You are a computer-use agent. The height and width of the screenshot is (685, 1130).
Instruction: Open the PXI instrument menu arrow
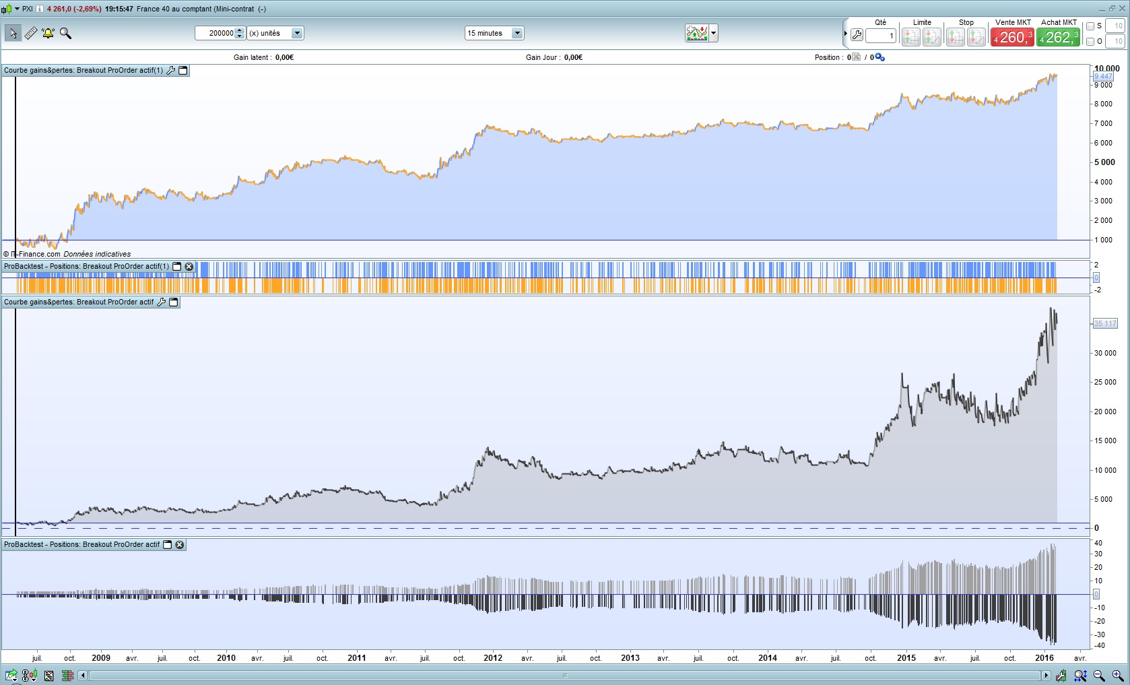[17, 9]
